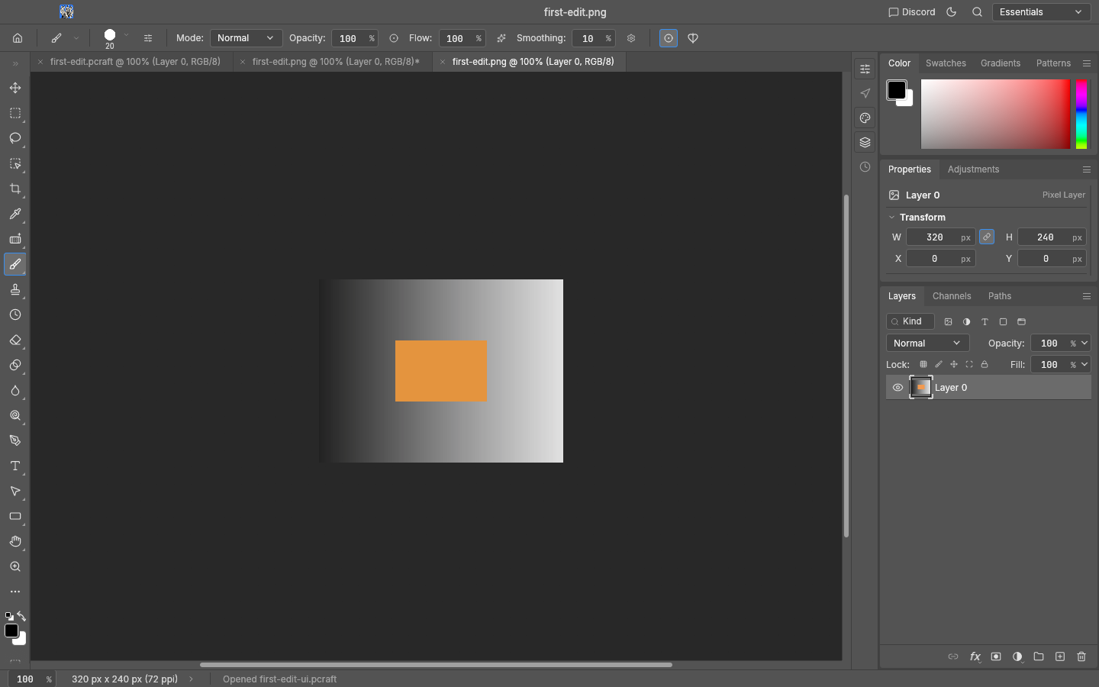Hide Layer 0 with the eye icon
Screen dimensions: 1099x687
[x=898, y=388]
